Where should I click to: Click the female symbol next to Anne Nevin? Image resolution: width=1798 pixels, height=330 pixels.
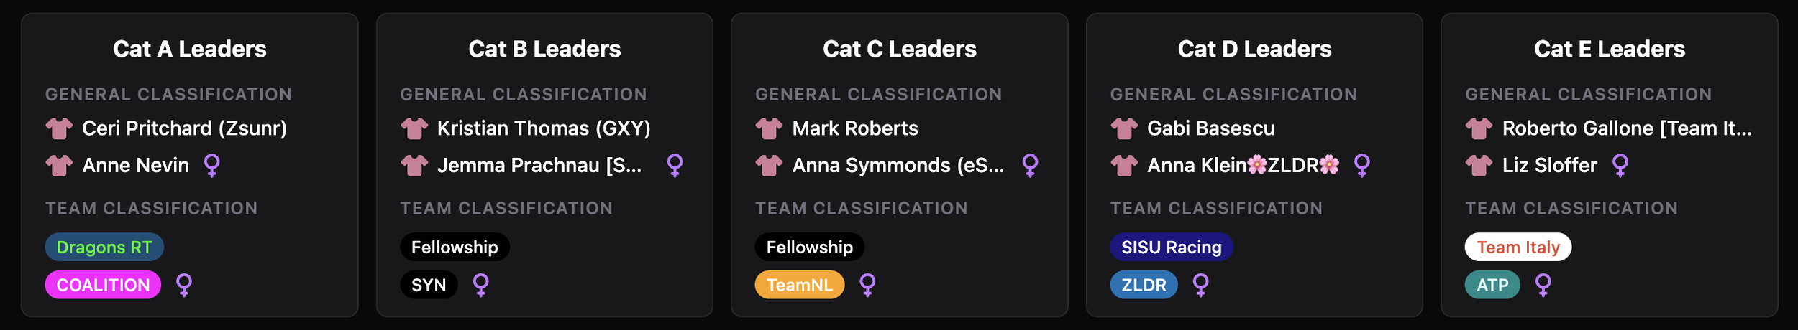click(x=212, y=166)
